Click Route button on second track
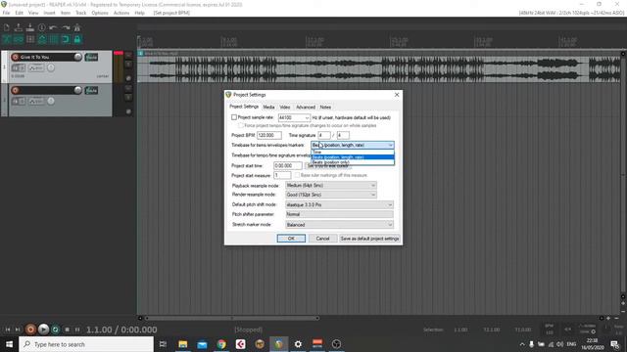 pos(91,90)
